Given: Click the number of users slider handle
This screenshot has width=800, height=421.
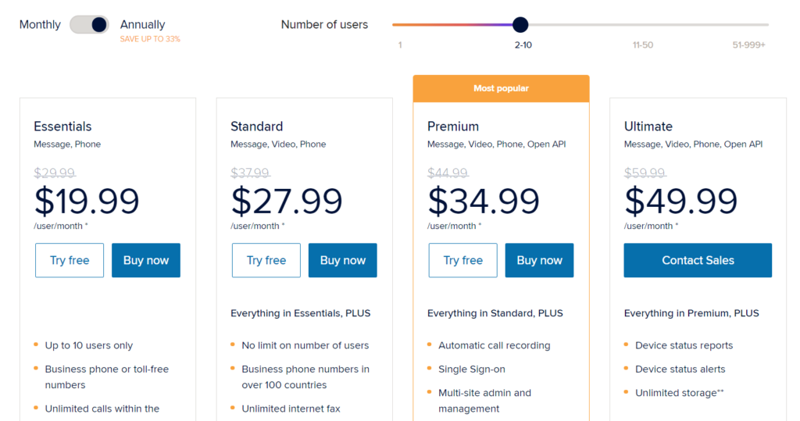Looking at the screenshot, I should [x=520, y=24].
